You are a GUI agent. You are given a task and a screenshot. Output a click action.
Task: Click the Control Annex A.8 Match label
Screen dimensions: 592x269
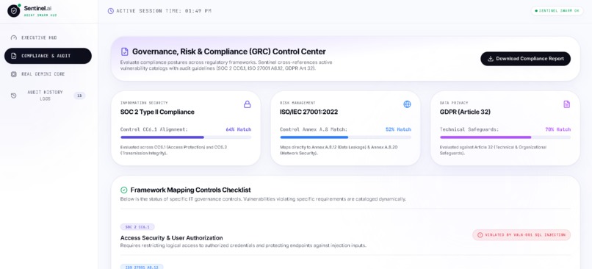click(x=314, y=129)
